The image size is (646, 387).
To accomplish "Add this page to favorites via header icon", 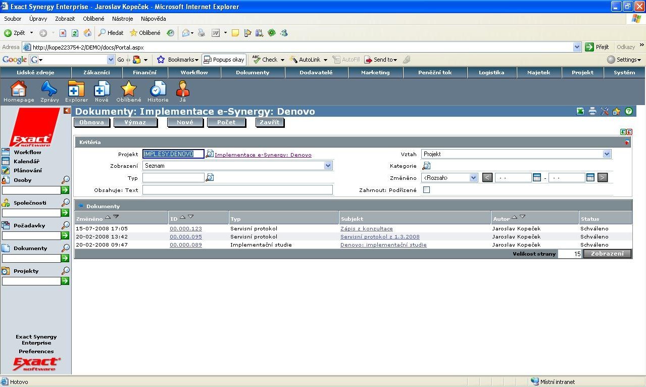I will point(616,112).
